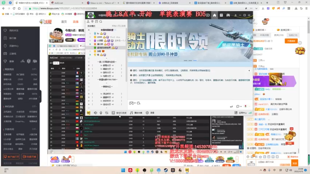Click the Steam icon in Windows taskbar
Viewport: 310px width, 174px height.
pos(166,170)
